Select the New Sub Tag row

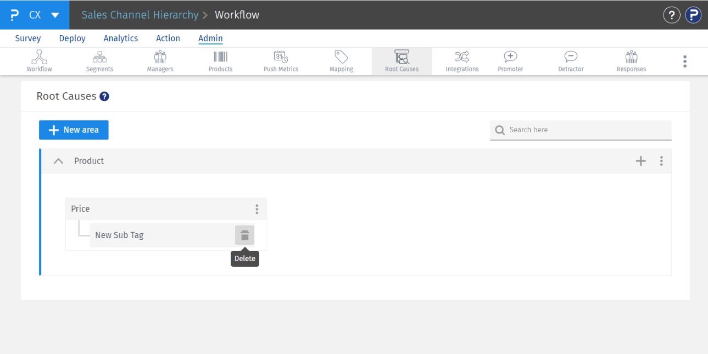(172, 235)
